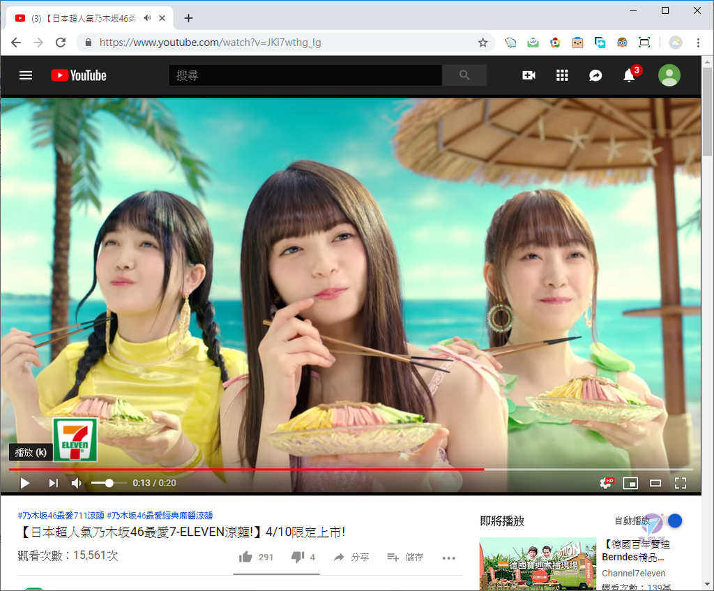The height and width of the screenshot is (591, 714).
Task: Click the page vertical scrollbar thumb
Action: (707, 112)
